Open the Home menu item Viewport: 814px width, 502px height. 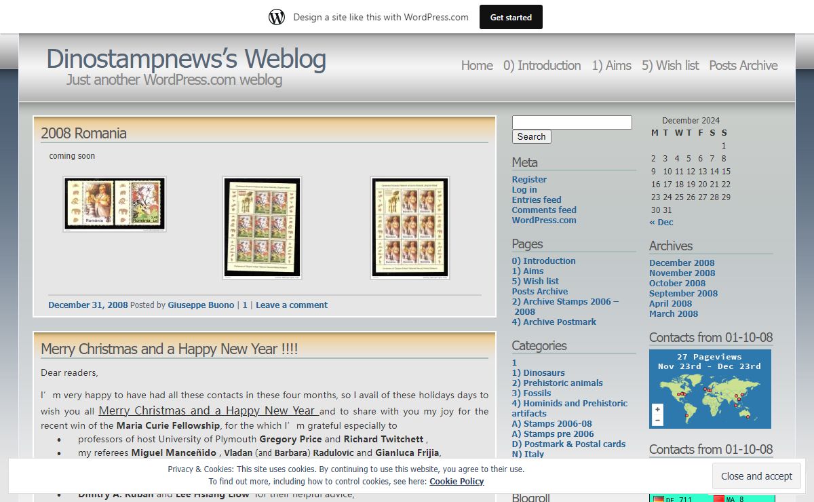pyautogui.click(x=477, y=66)
